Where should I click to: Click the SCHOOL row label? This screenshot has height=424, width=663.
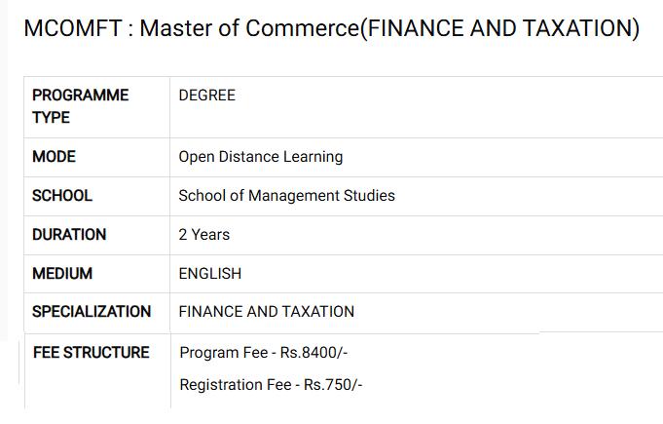pos(62,195)
